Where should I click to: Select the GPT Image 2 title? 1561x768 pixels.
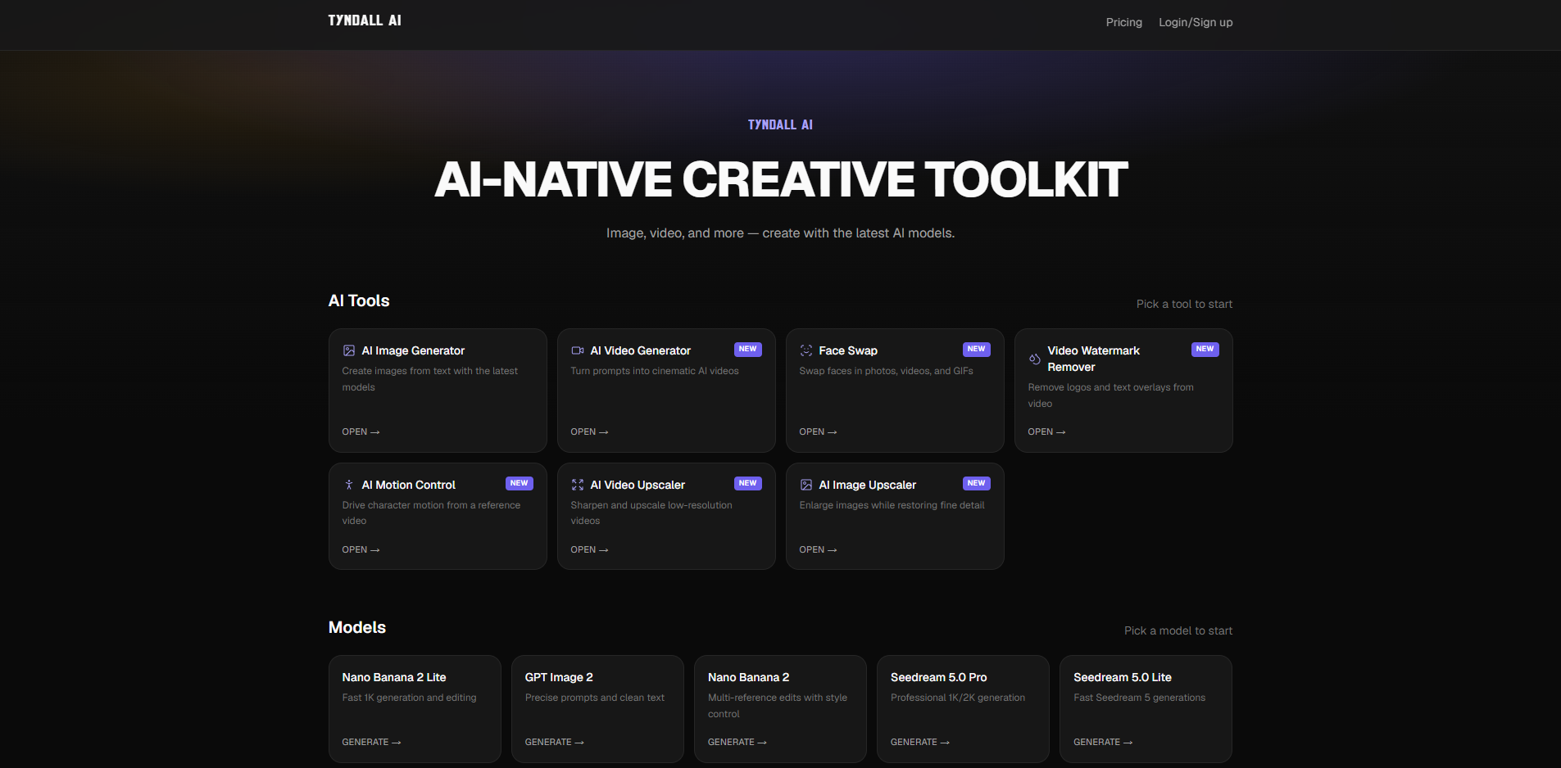559,677
